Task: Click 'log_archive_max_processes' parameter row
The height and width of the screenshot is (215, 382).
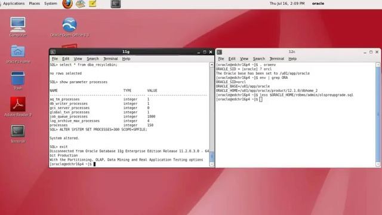Action: [100, 121]
